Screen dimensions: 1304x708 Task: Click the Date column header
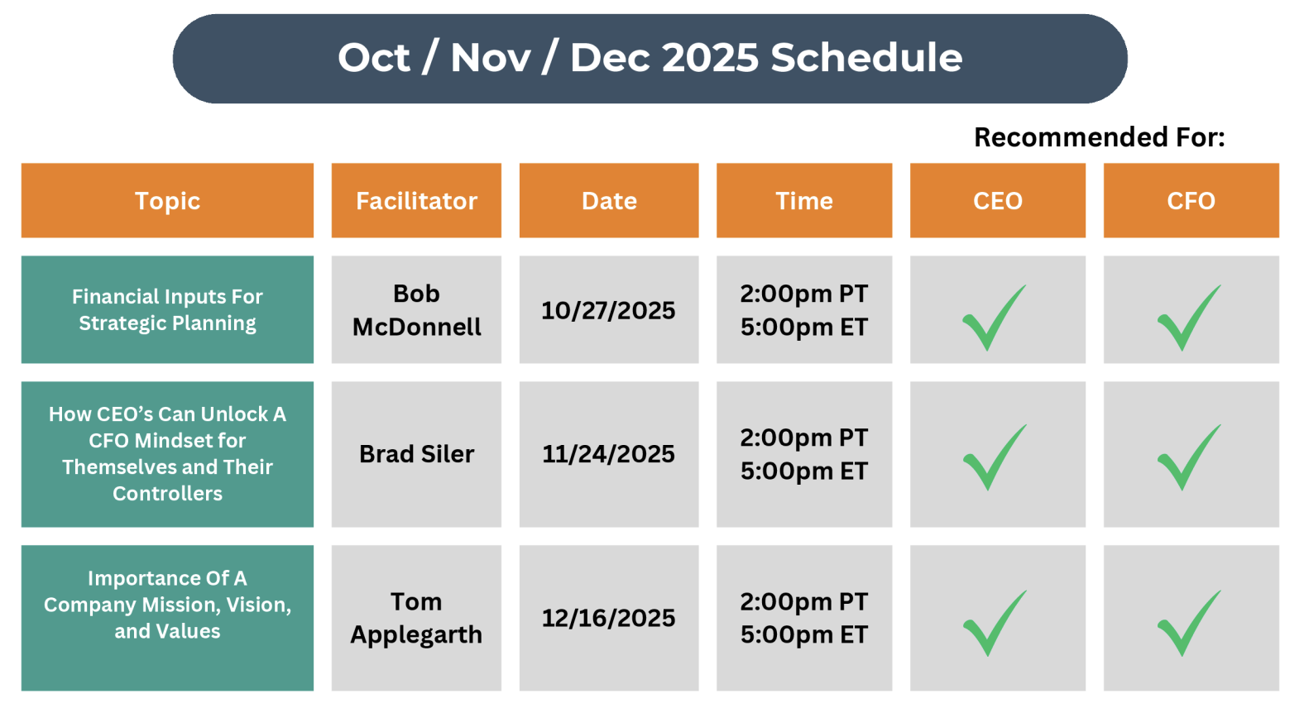[609, 201]
